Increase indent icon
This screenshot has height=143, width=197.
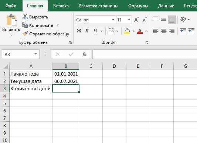(x=191, y=31)
